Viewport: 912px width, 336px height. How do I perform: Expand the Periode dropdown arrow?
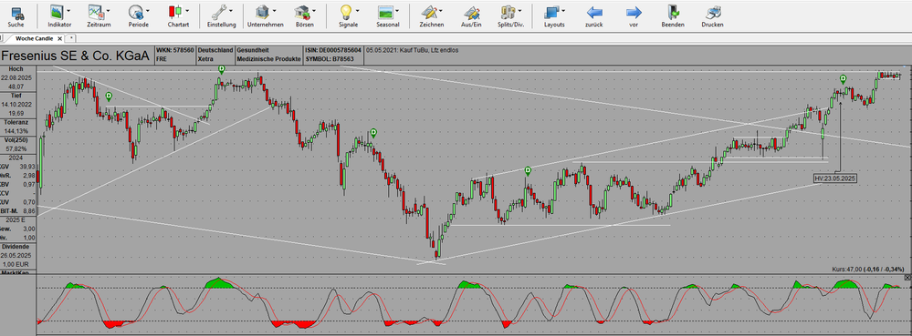pyautogui.click(x=147, y=10)
